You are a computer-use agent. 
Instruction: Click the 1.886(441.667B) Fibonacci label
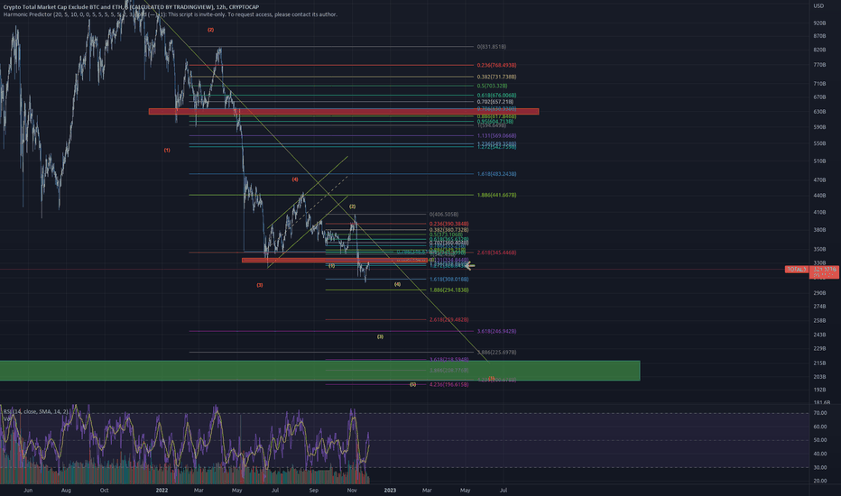(496, 195)
